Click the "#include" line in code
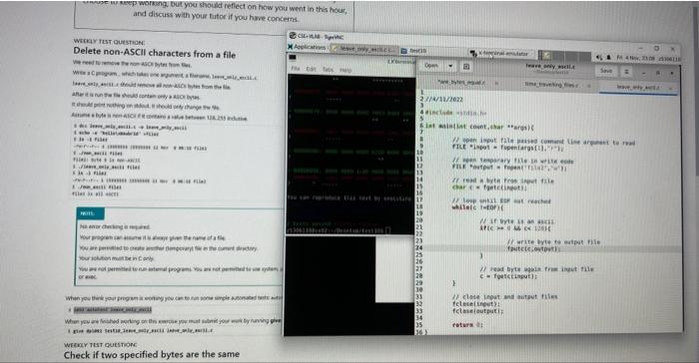 456,113
